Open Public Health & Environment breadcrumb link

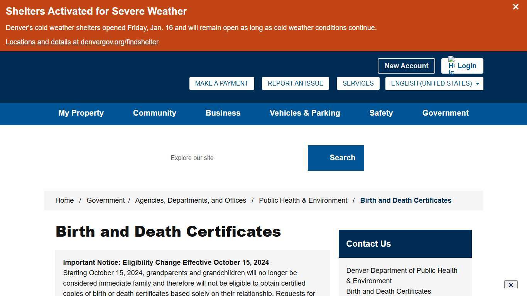click(x=303, y=200)
